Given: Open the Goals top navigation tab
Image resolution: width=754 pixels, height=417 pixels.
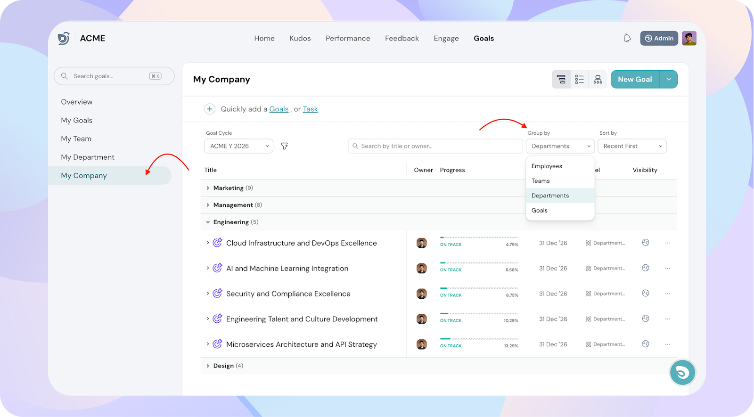Looking at the screenshot, I should (484, 38).
